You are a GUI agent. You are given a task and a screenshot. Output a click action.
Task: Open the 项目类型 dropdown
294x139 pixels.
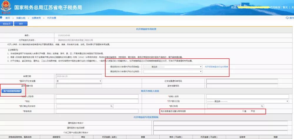click(173, 67)
